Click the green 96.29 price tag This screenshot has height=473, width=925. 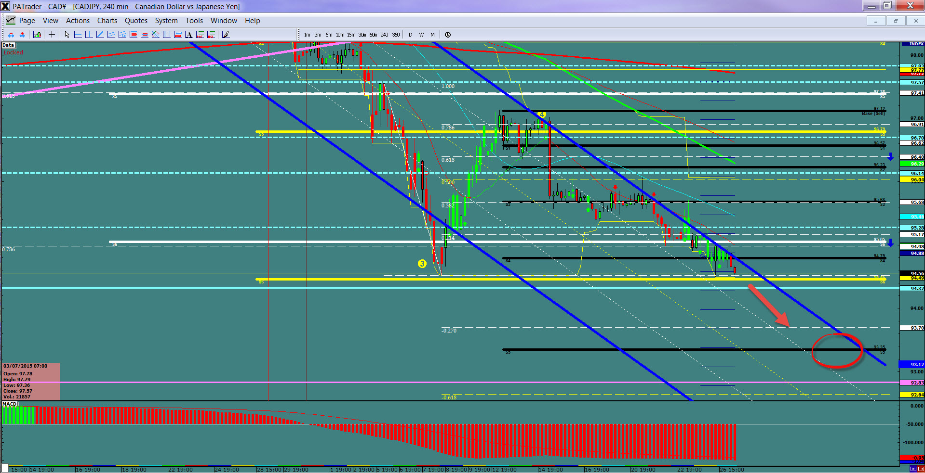click(x=912, y=164)
